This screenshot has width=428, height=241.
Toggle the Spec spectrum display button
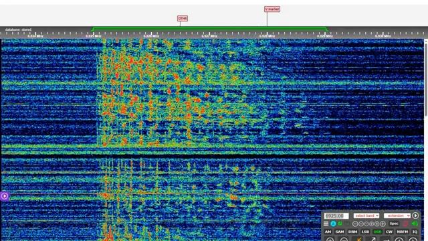click(394, 224)
